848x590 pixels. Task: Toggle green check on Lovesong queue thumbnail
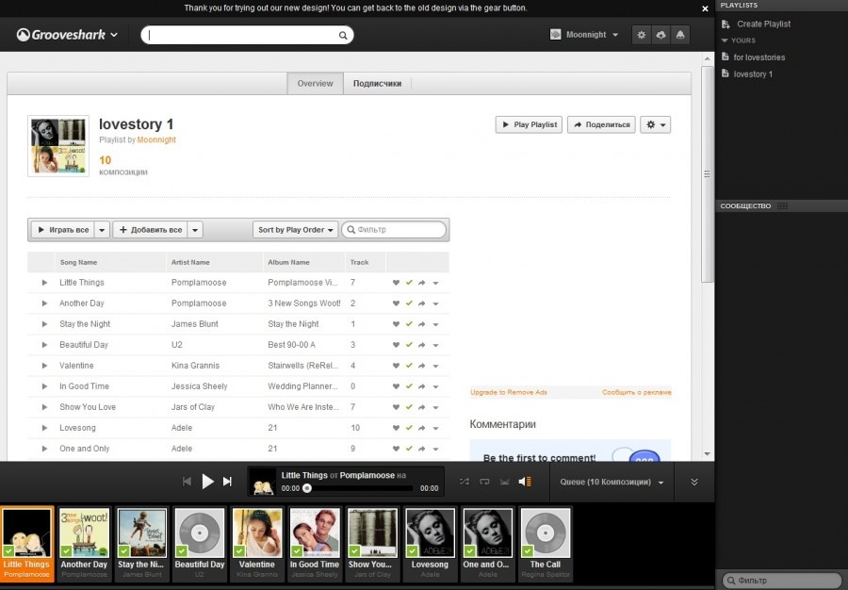pyautogui.click(x=412, y=551)
